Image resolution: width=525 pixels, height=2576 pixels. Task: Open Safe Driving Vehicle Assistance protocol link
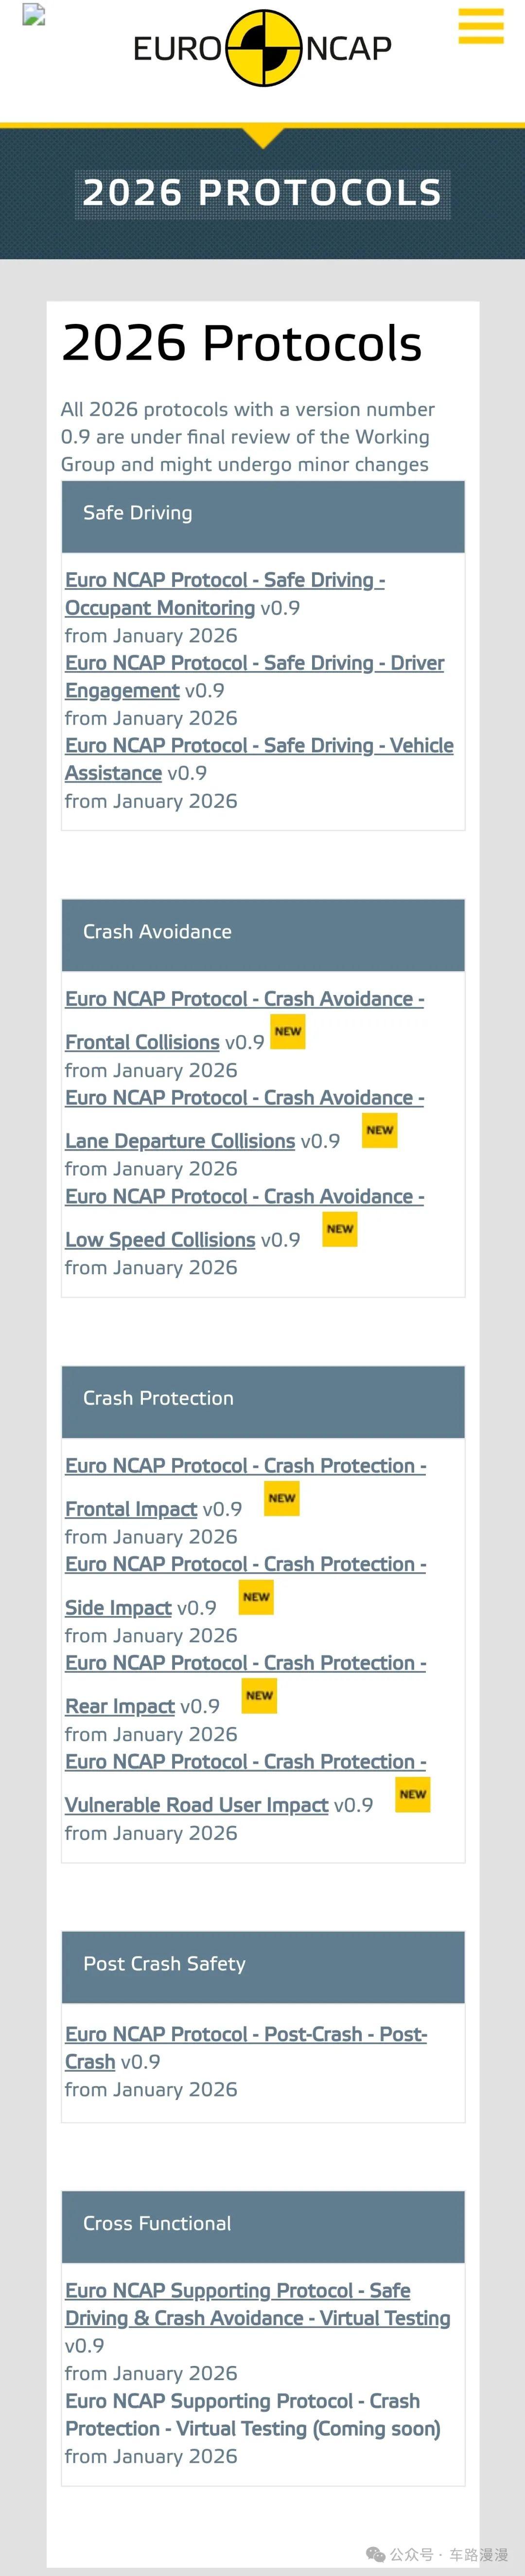click(259, 746)
